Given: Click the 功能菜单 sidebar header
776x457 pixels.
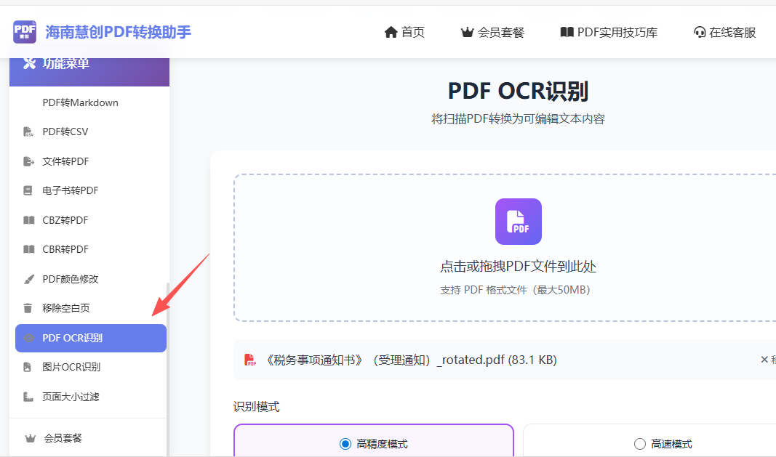Looking at the screenshot, I should click(x=89, y=72).
